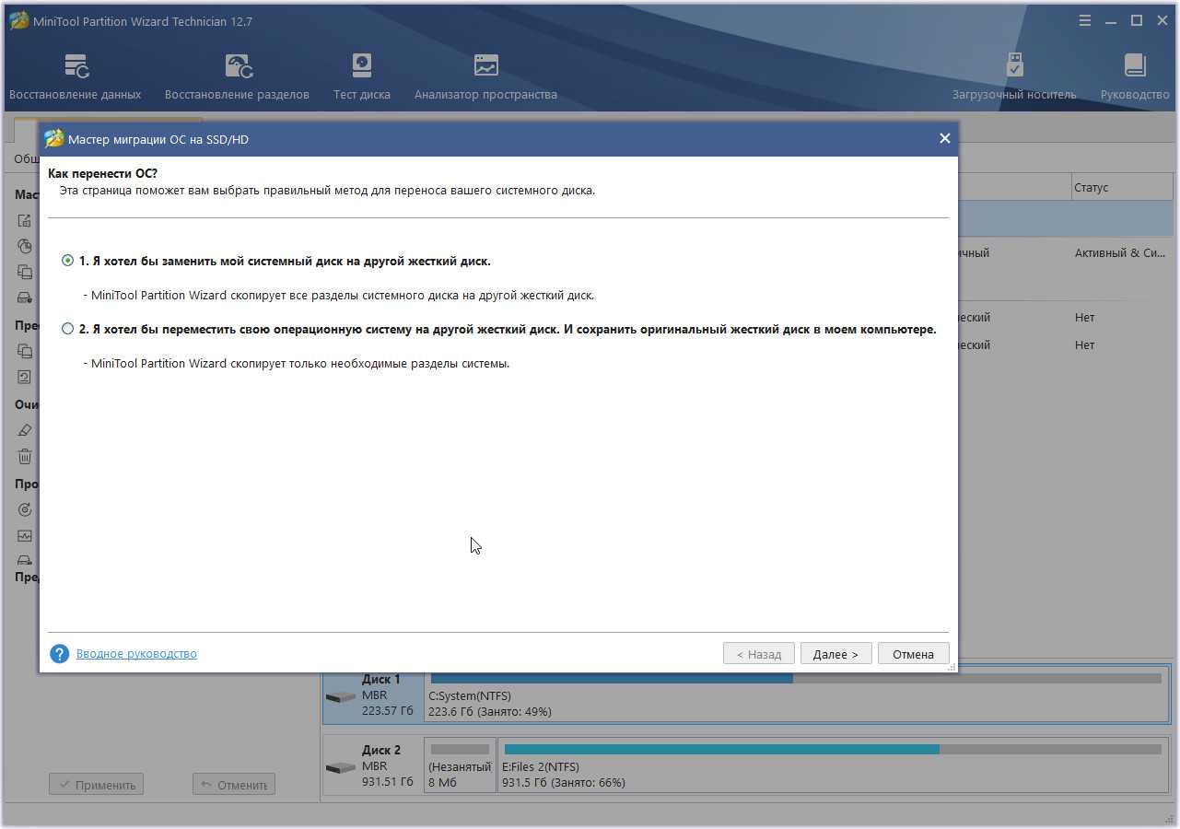The image size is (1180, 829).
Task: Select the E:Files 2(NTFS) partition block
Action: click(833, 765)
